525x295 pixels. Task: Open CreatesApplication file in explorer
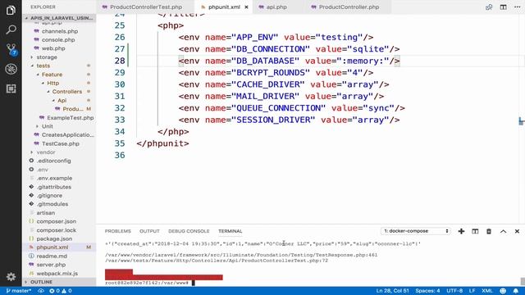tap(68, 135)
